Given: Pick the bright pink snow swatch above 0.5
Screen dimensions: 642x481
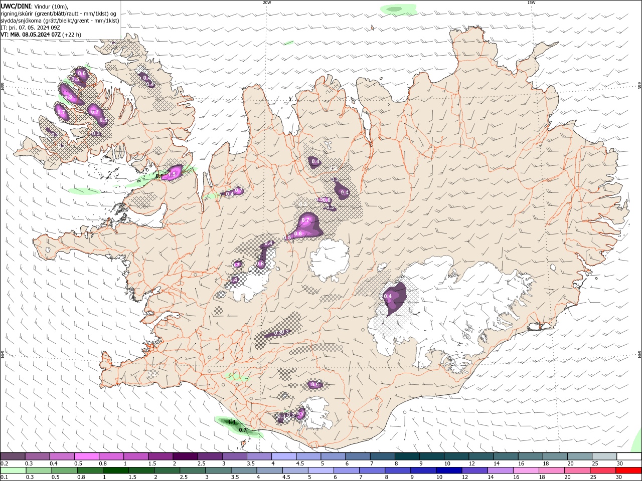Looking at the screenshot, I should pyautogui.click(x=86, y=456).
